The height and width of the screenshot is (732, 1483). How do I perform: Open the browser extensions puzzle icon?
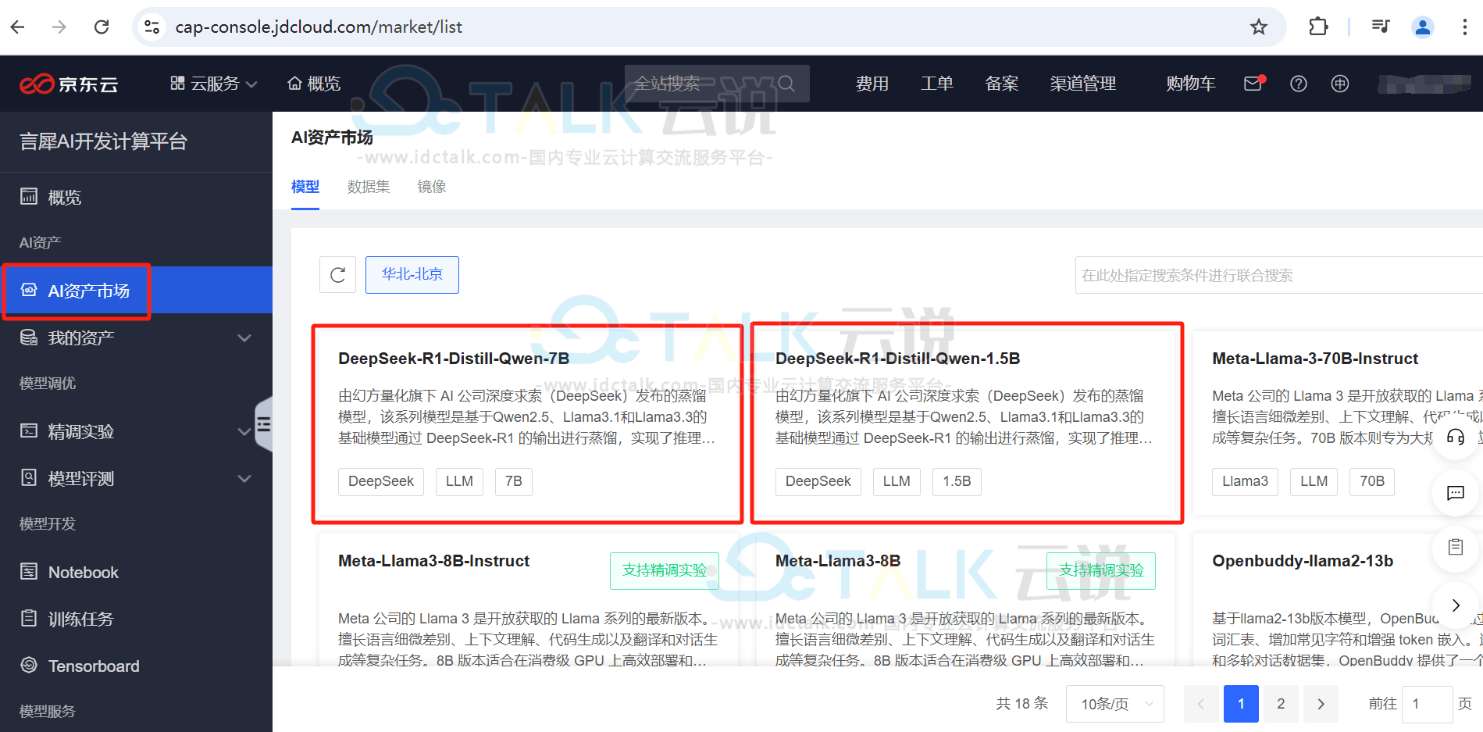[1318, 27]
